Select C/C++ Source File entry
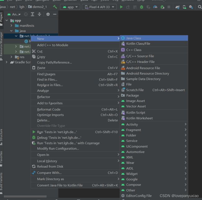Viewport: 202px width, 200px height. coord(154,56)
